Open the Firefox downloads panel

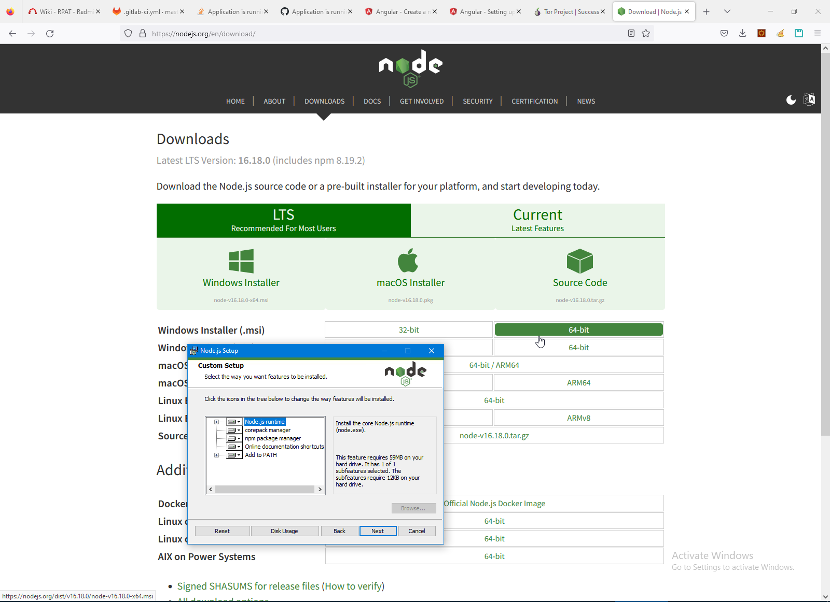pos(743,34)
